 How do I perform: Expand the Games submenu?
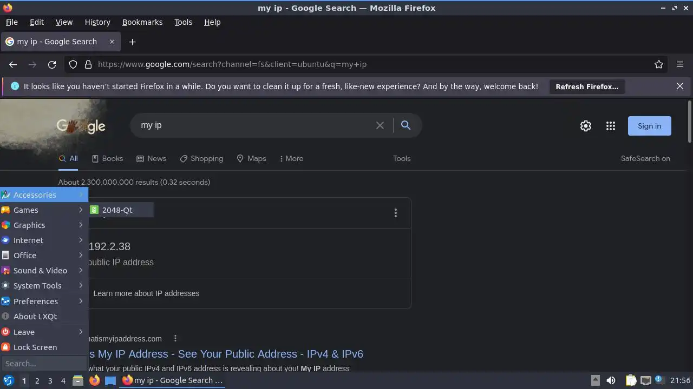44,210
